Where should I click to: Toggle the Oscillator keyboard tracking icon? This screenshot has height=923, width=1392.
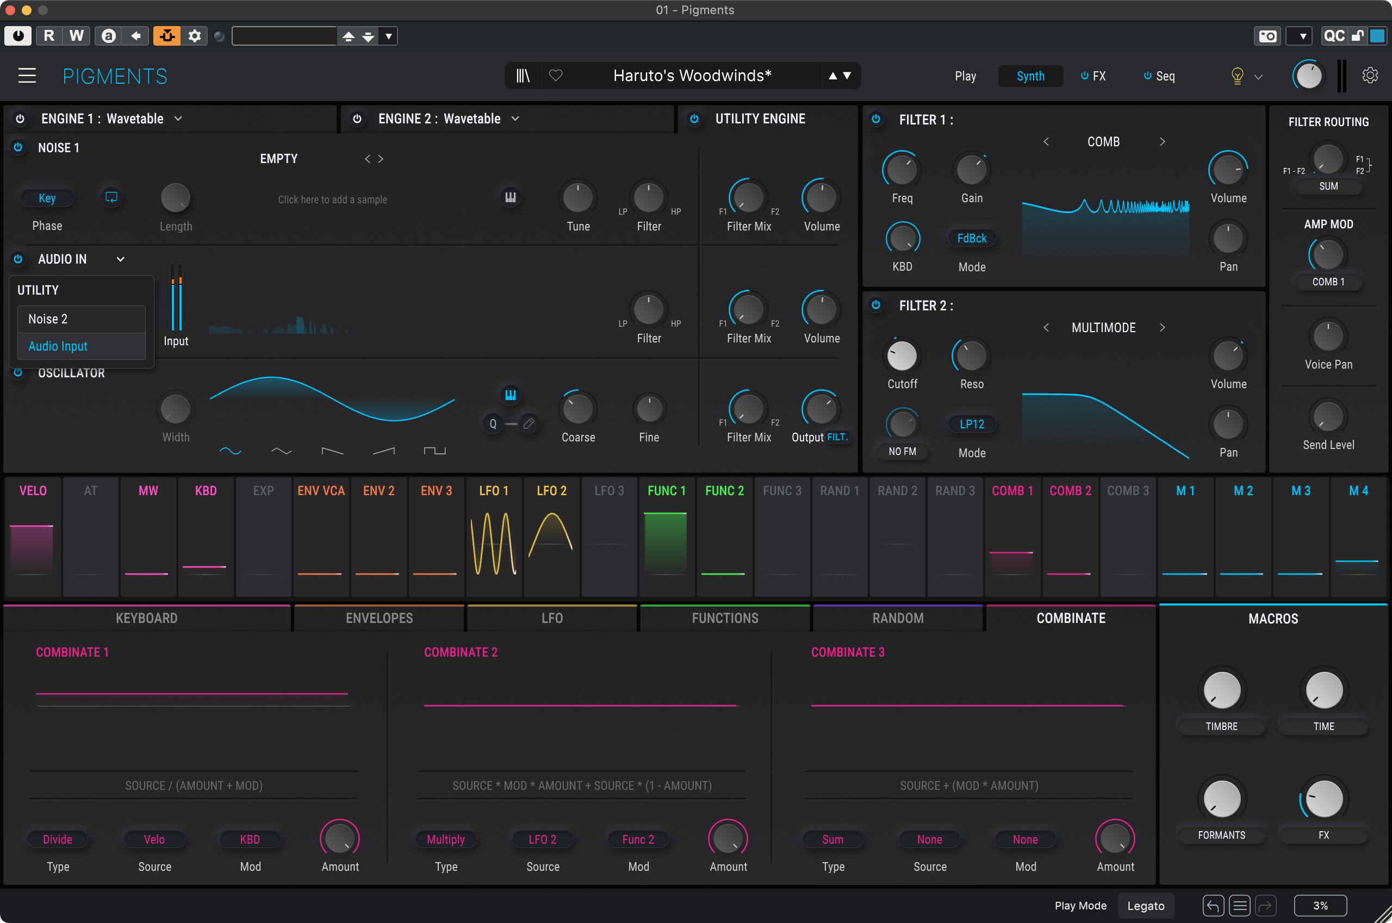pyautogui.click(x=511, y=395)
